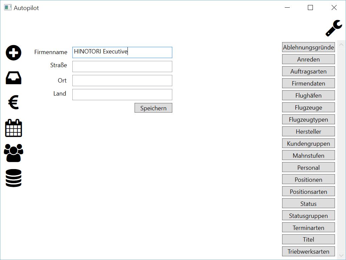This screenshot has width=346, height=260.
Task: Open Triebwerksarten settings
Action: pos(309,251)
